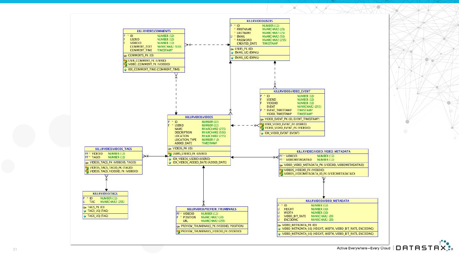The height and width of the screenshot is (258, 459).
Task: Select the foreign key icon beside VIDEOS_TAGS_TAGID_FK
Action: tap(87, 168)
